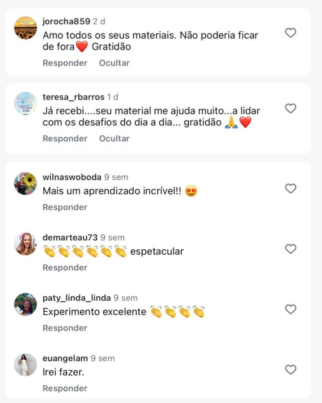The width and height of the screenshot is (322, 403).
Task: Open jorocha859's sunflower field profile picture
Action: pos(26,28)
